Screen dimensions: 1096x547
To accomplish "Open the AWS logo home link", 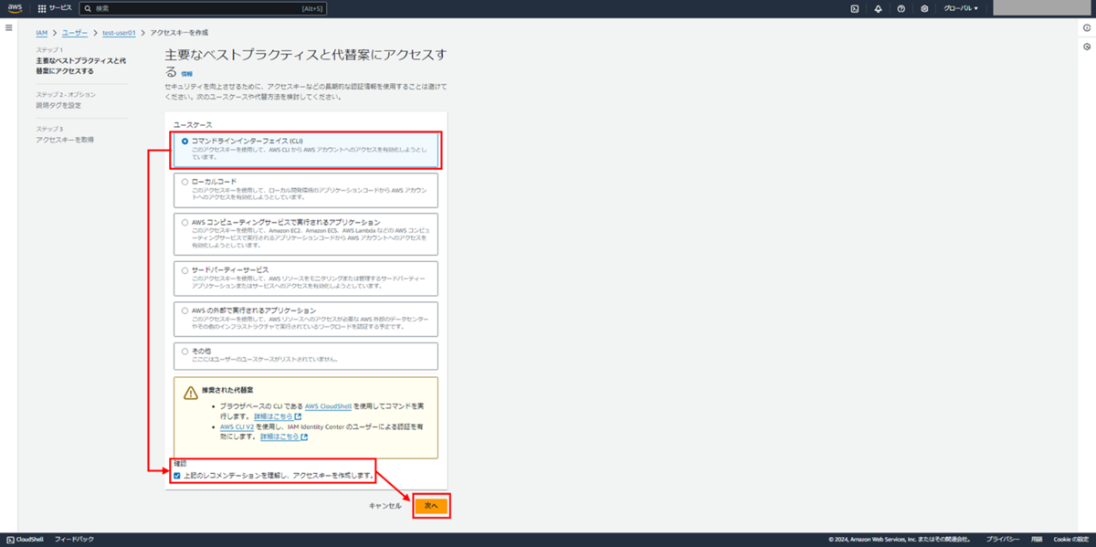I will click(x=15, y=8).
